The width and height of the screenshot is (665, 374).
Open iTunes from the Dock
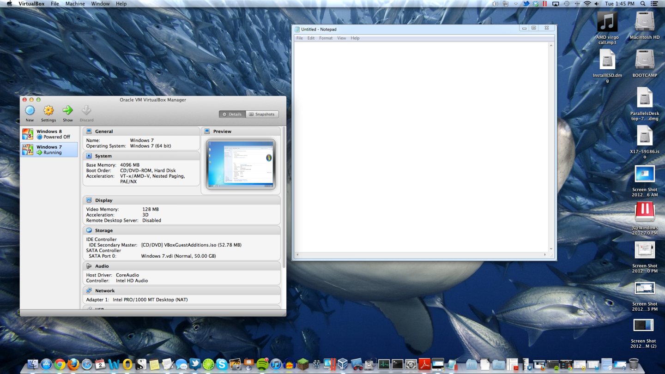(x=276, y=364)
